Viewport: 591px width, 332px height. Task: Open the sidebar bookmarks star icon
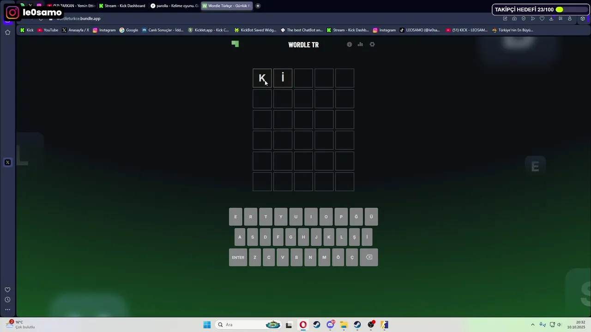pyautogui.click(x=7, y=32)
